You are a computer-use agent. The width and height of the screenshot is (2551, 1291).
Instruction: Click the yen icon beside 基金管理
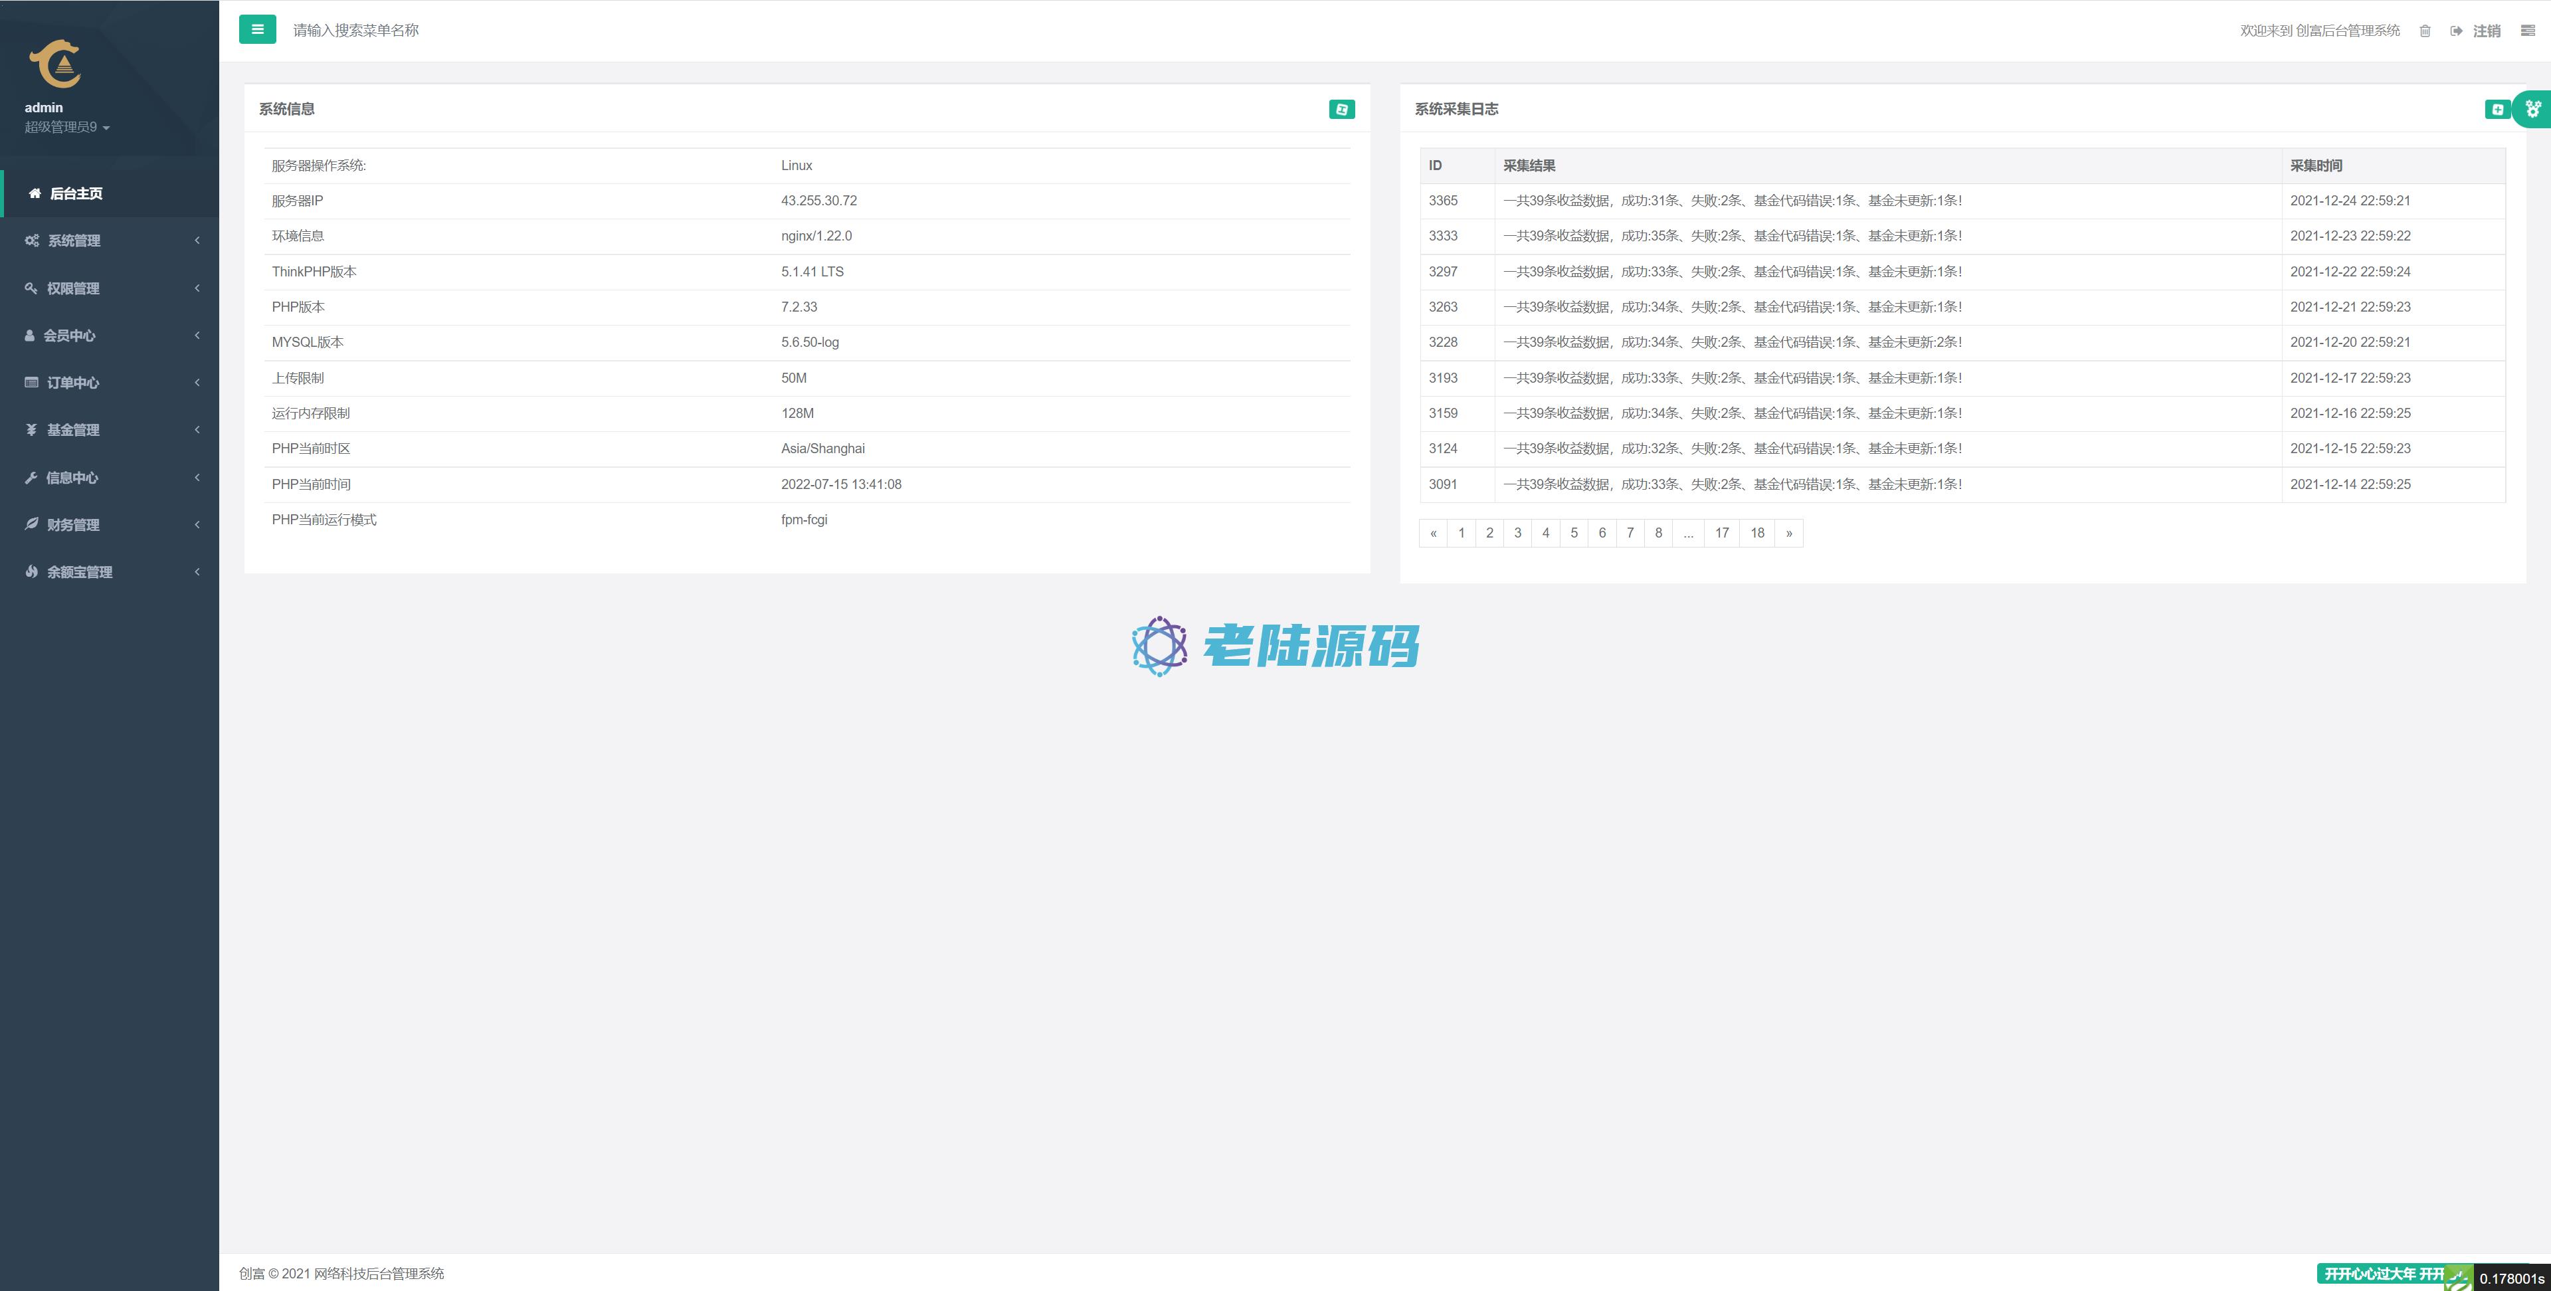(x=32, y=430)
